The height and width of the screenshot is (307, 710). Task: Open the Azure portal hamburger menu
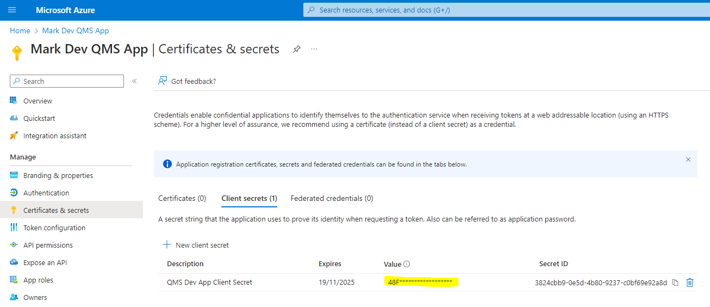13,10
